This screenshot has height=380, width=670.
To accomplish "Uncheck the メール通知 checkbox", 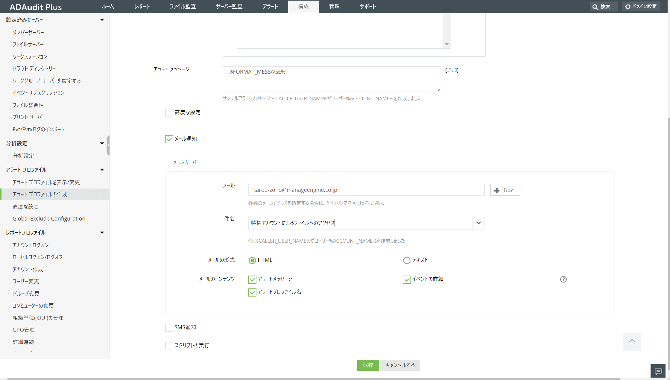I will click(x=169, y=139).
